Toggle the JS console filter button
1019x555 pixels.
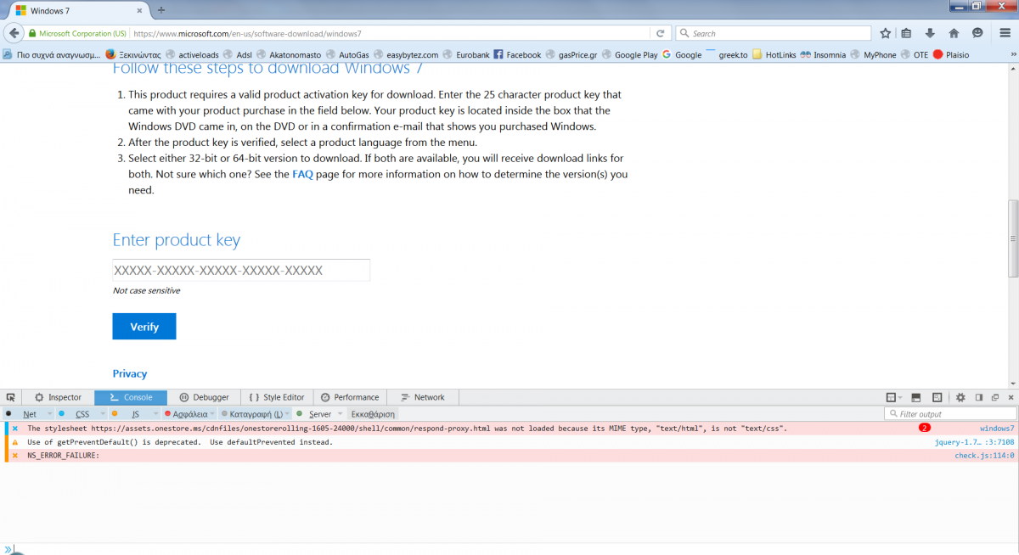(135, 414)
